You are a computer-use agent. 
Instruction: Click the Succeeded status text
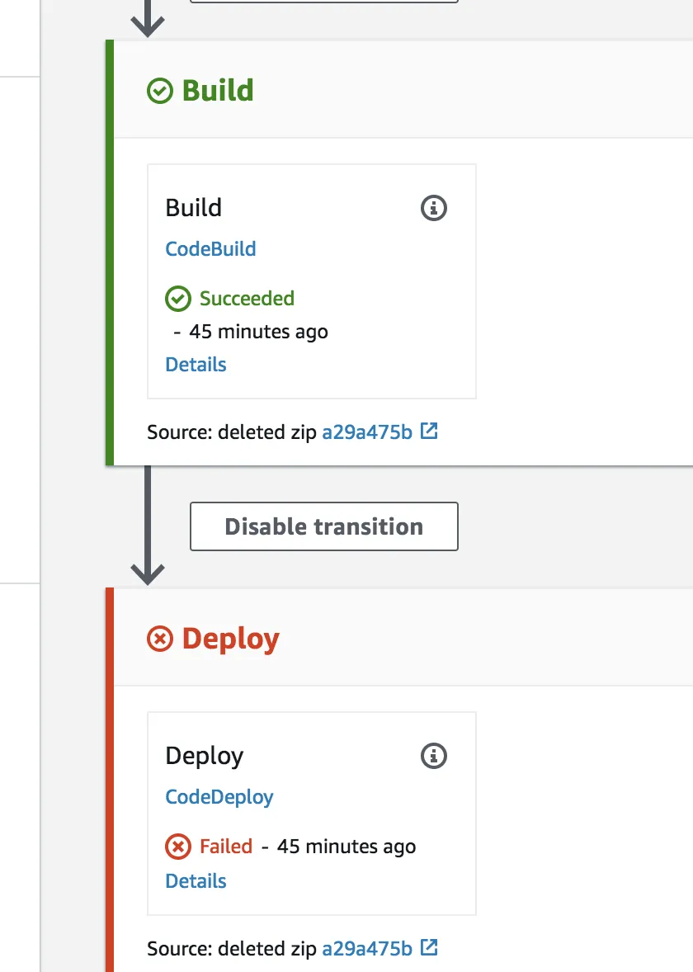pos(247,299)
